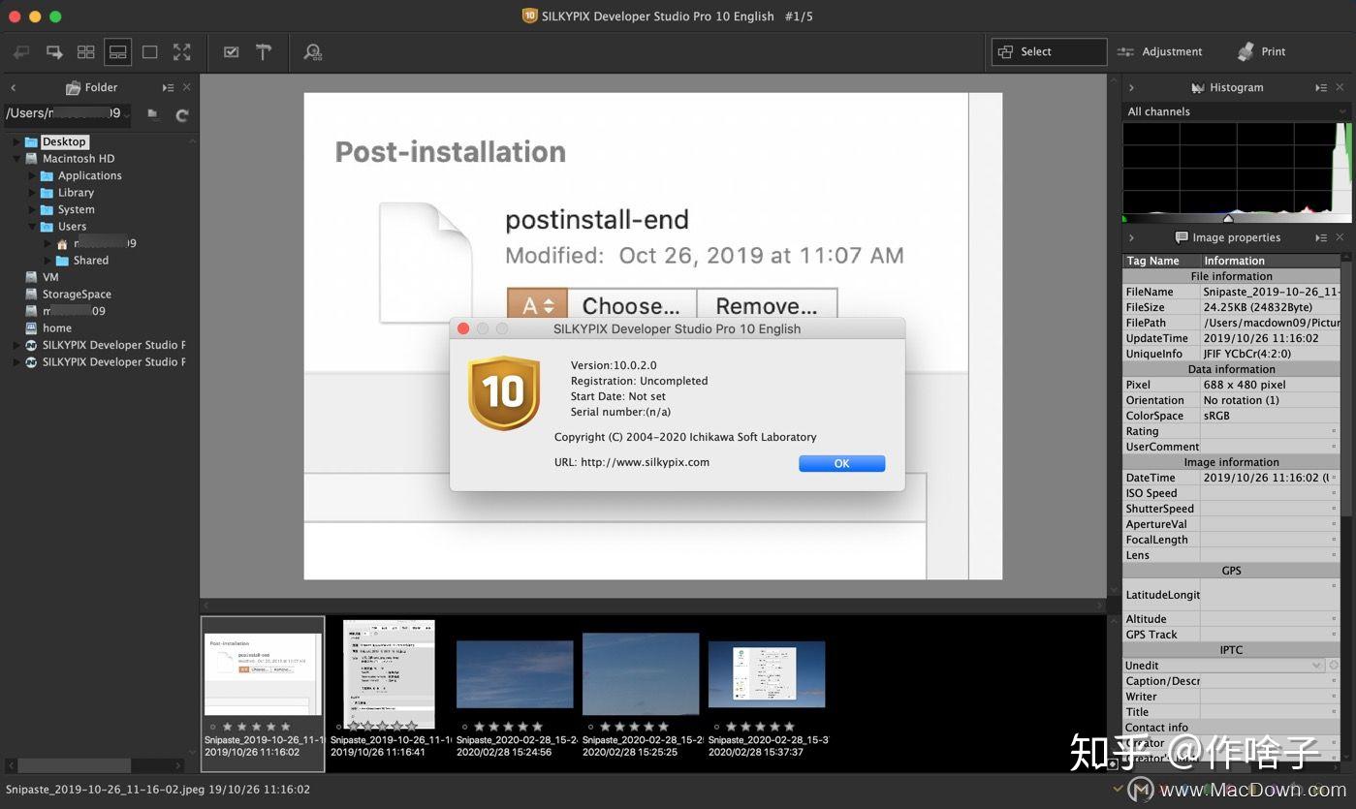Switch to Adjustment mode
Viewport: 1356px width, 809px height.
pyautogui.click(x=1162, y=51)
